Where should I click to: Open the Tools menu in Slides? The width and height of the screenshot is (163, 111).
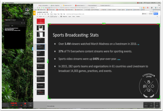coord(58,14)
